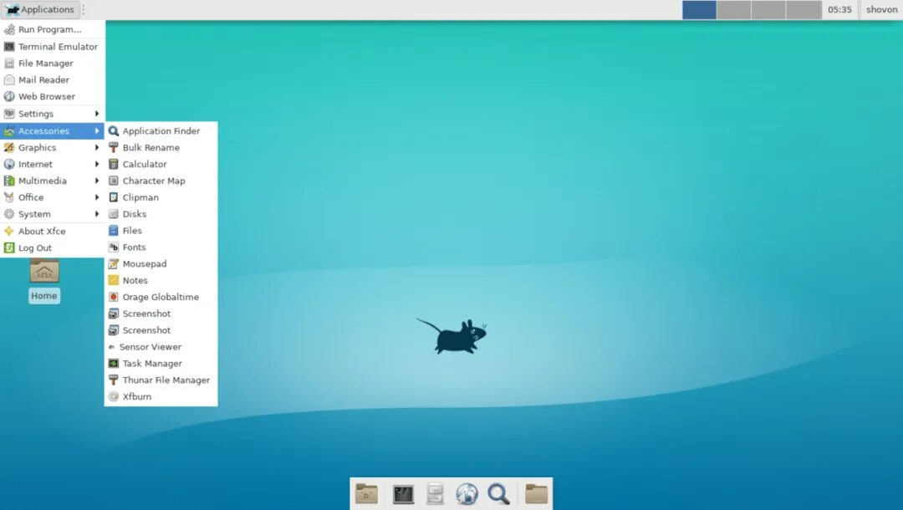Open Application Finder from the Accessories submenu
Screen dimensions: 903x510
[161, 130]
